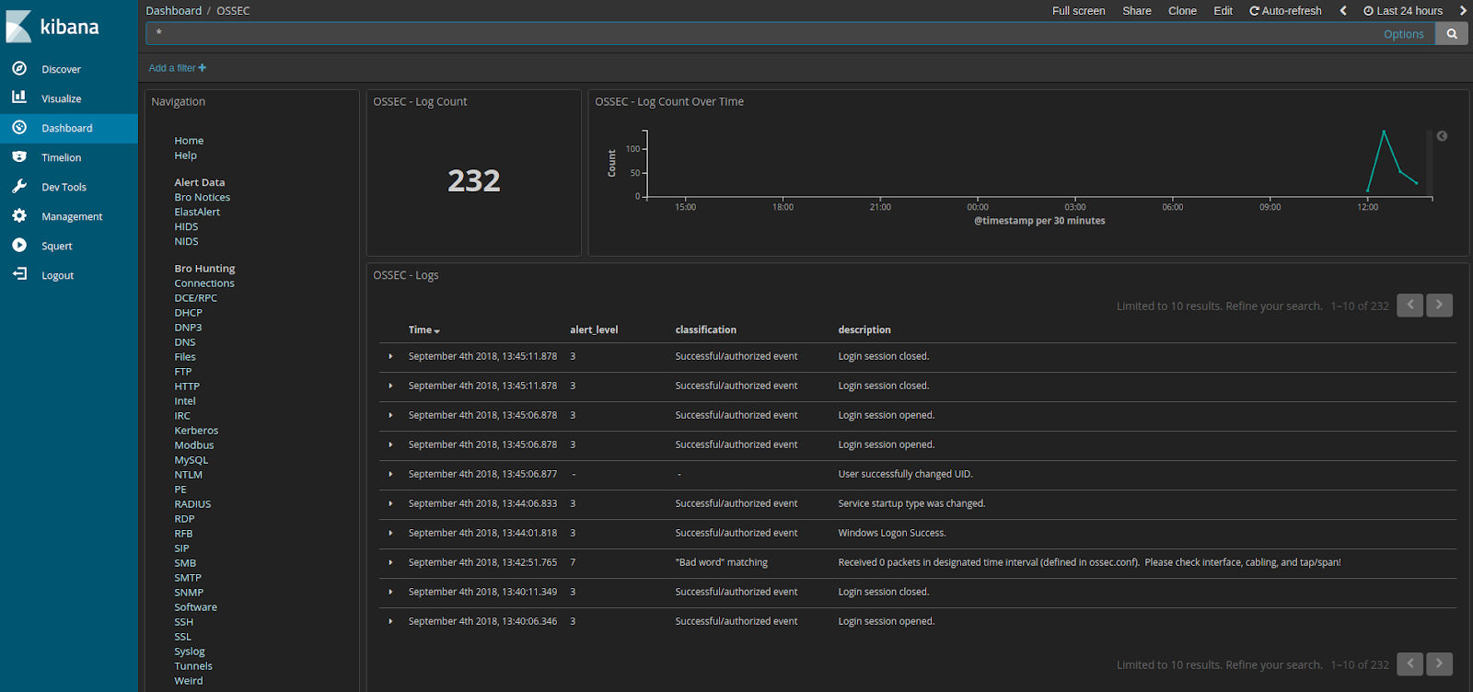
Task: Open Discover label in sidebar
Action: point(61,69)
